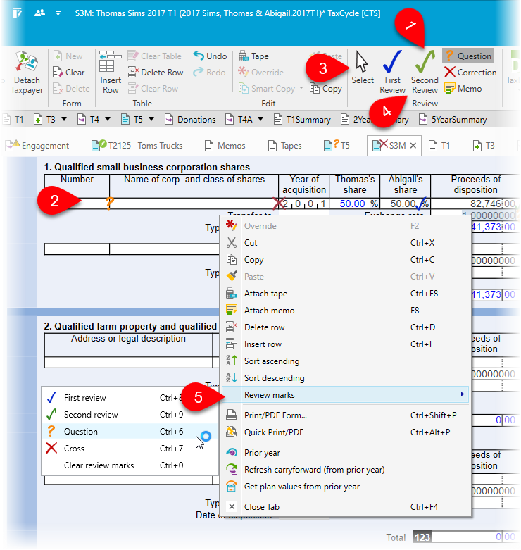
Task: Select Second review in submenu
Action: pos(130,415)
